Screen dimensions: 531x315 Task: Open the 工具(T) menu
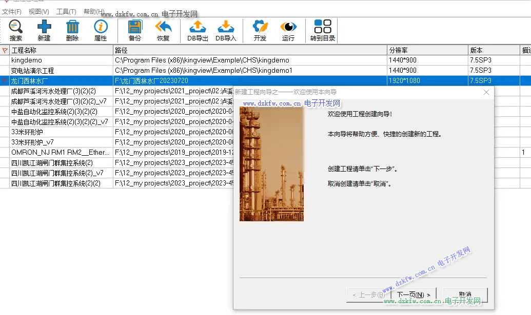click(66, 11)
